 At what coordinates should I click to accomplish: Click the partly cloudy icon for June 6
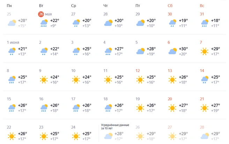[x=172, y=51]
